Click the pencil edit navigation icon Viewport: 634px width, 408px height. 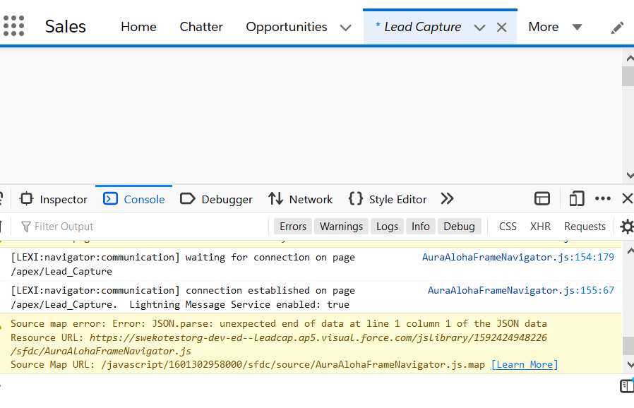coord(617,28)
